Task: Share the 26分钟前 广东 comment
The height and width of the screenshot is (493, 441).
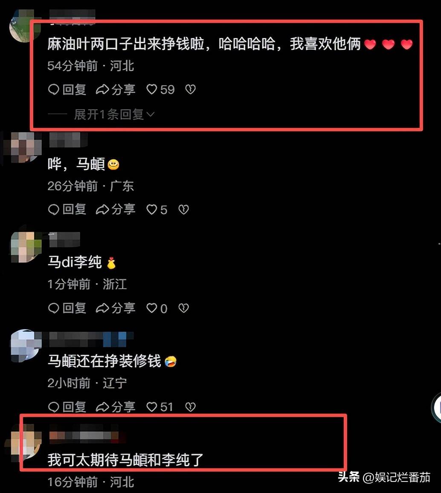Action: point(115,209)
